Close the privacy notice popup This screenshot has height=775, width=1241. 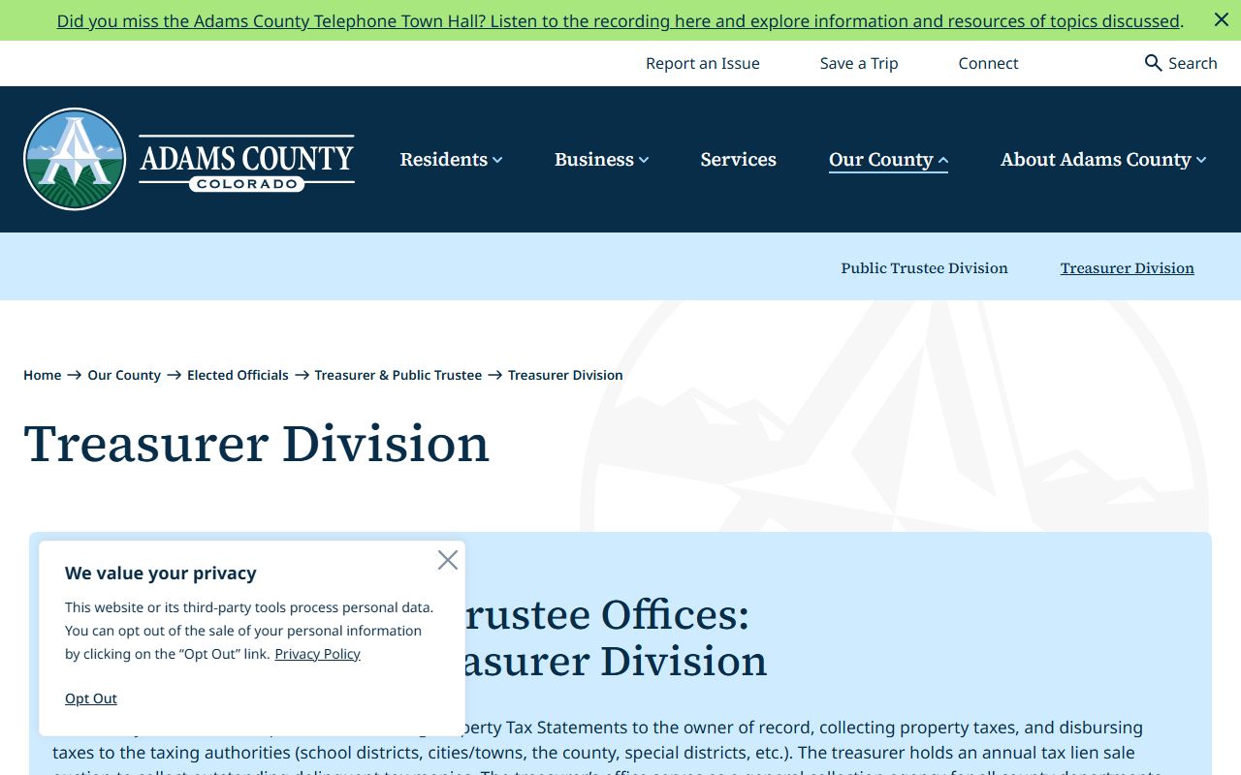coord(447,560)
